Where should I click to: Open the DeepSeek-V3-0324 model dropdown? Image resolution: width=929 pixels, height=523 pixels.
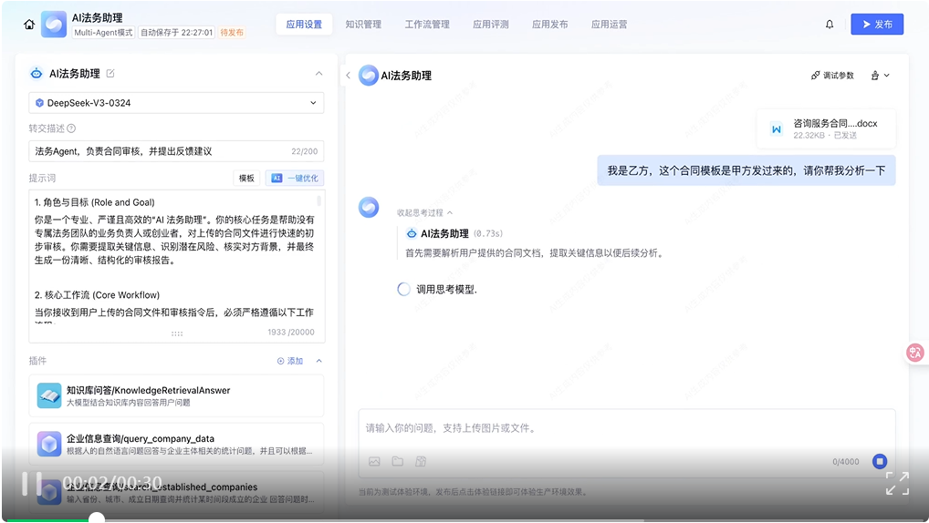coord(176,103)
